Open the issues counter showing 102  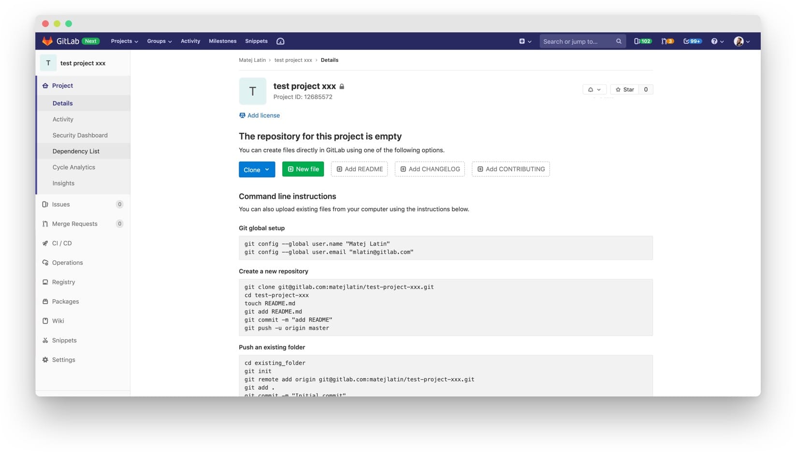[642, 42]
